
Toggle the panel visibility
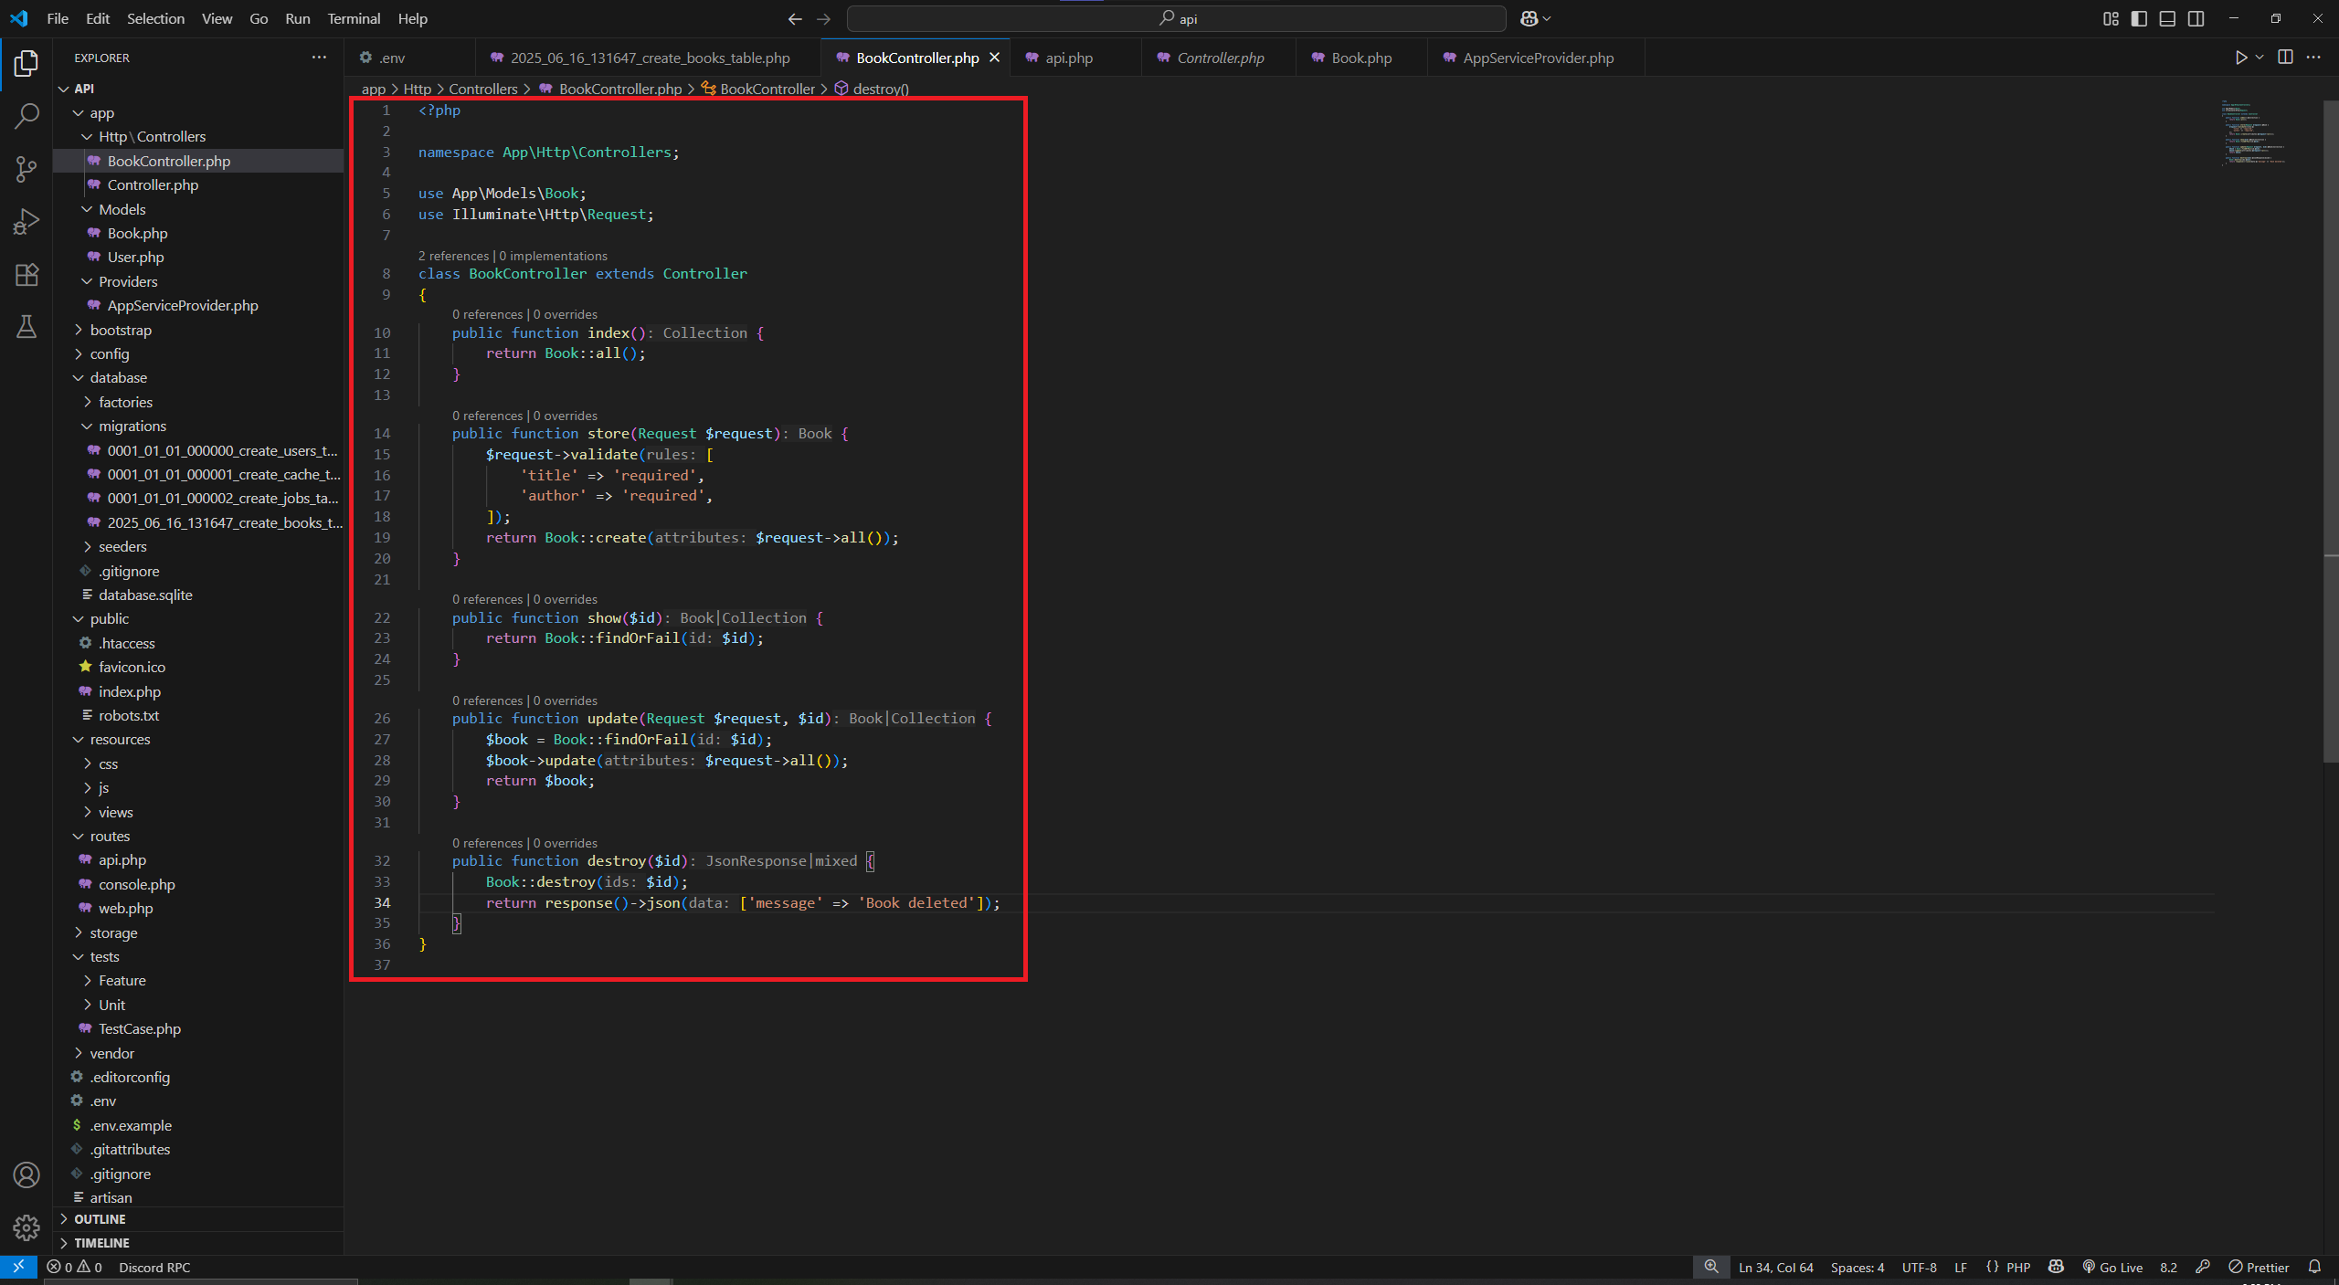[x=2167, y=18]
